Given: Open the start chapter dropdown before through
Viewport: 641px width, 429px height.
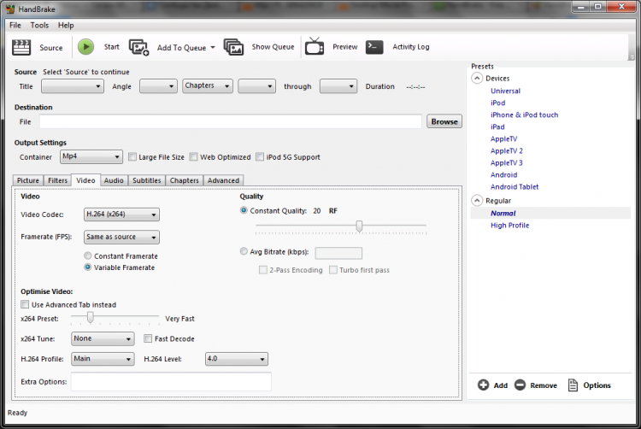Looking at the screenshot, I should [x=256, y=86].
